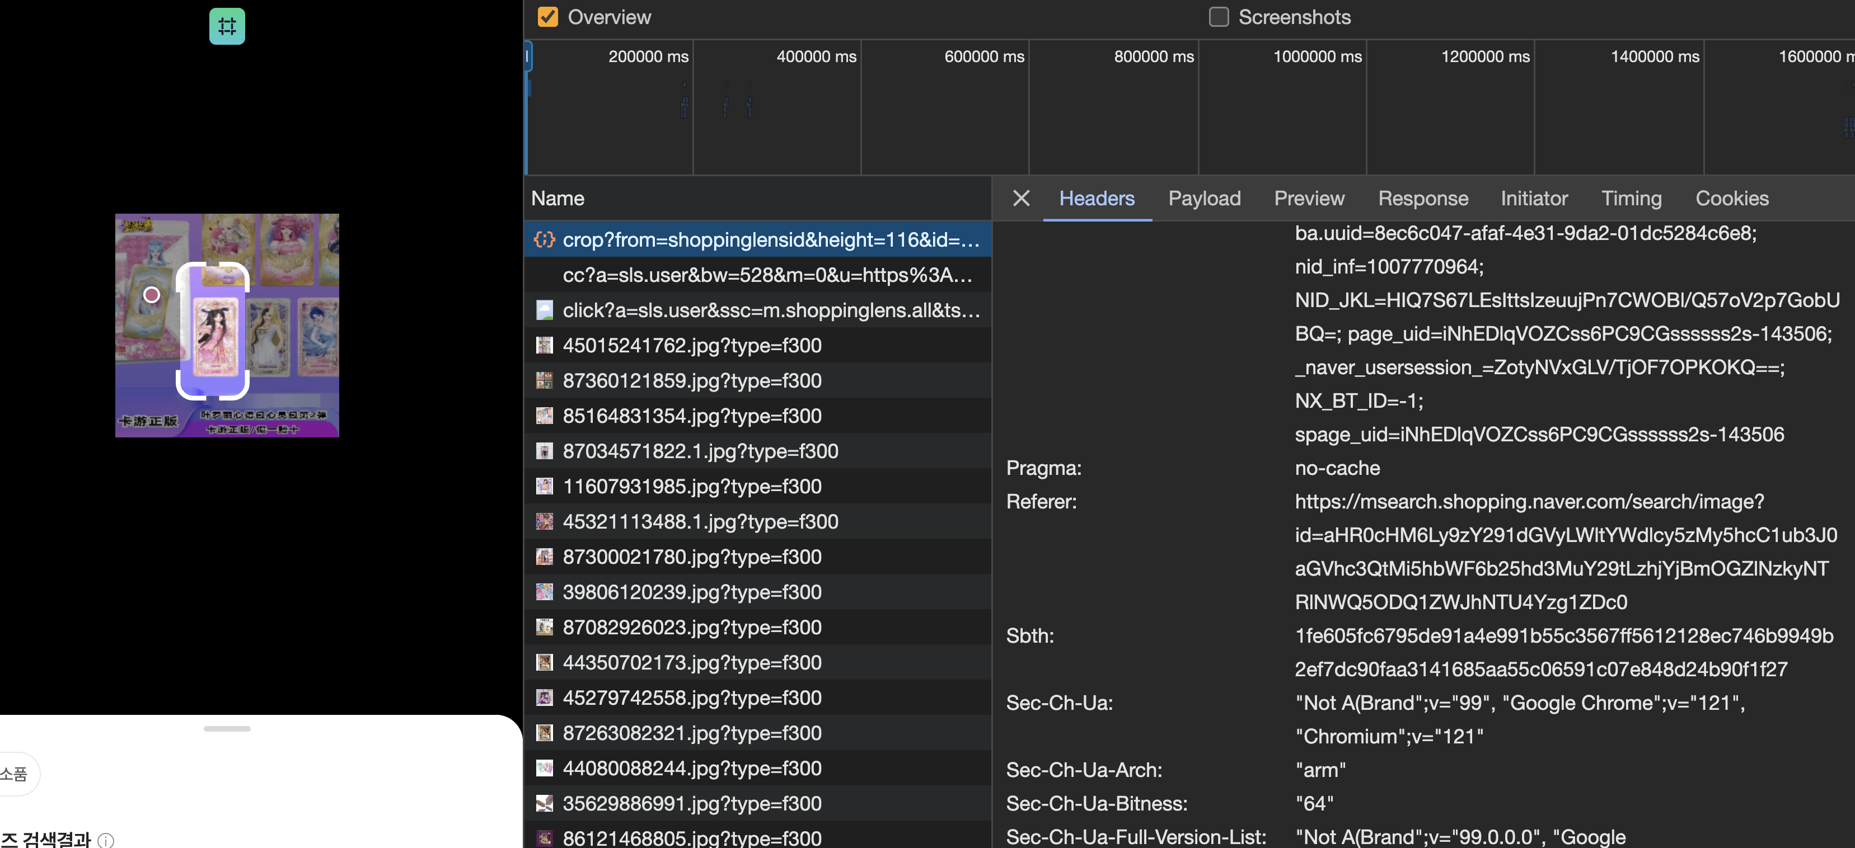Click thumbnail icon for 45015241762.jpg request
Screen dimensions: 1855x848
coord(545,346)
